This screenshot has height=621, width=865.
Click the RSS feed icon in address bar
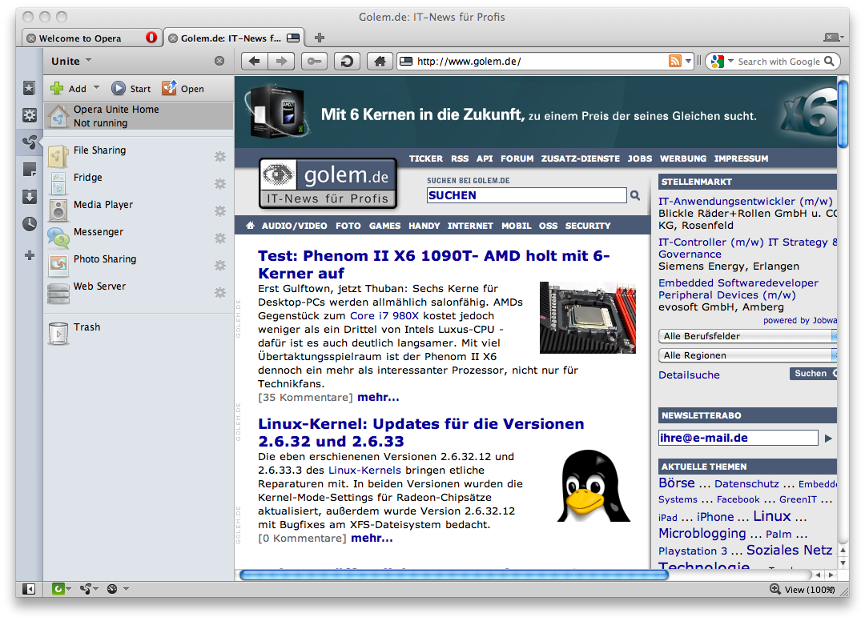coord(675,62)
